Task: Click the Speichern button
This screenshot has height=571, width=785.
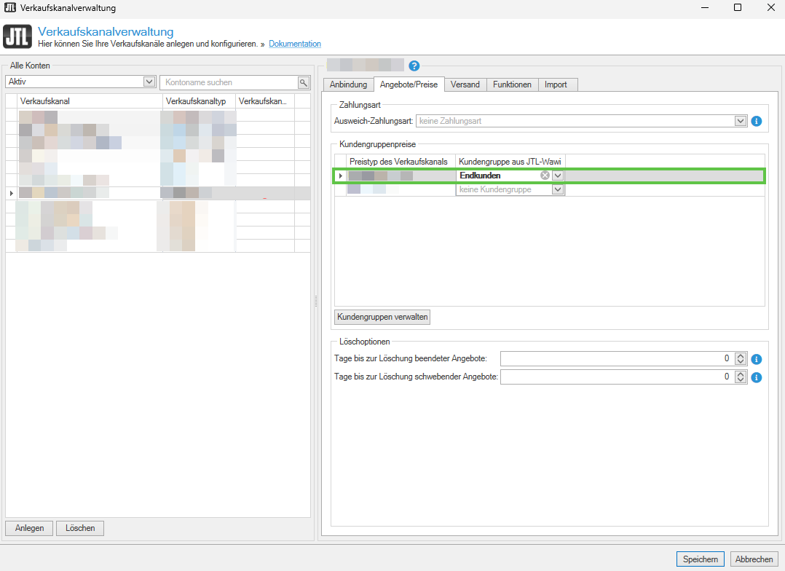Action: click(701, 559)
